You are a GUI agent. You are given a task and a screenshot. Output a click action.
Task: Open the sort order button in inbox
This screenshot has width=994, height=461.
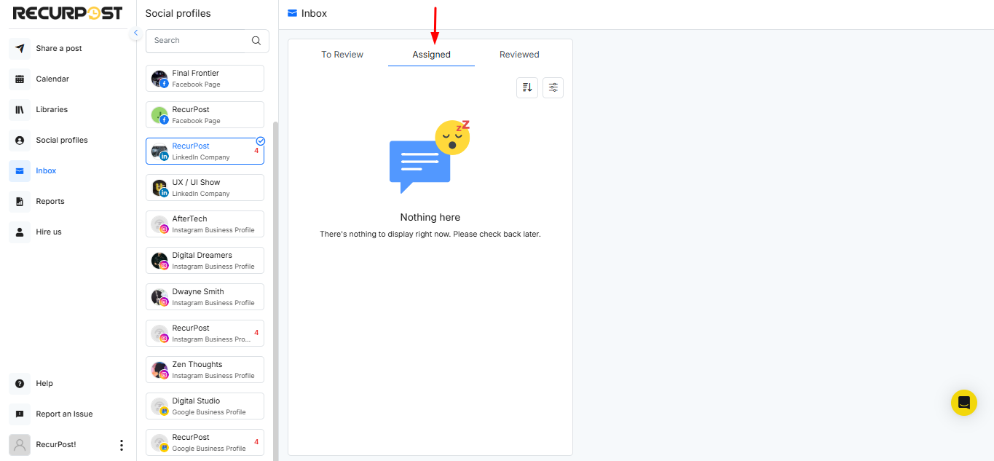click(528, 87)
